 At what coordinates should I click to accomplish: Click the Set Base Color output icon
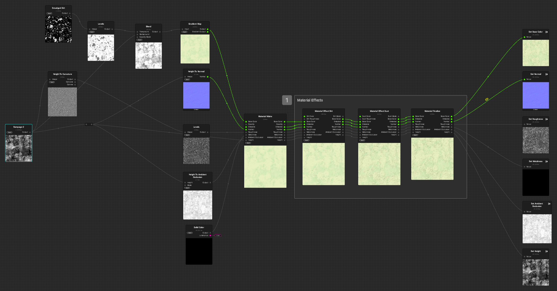click(x=547, y=32)
